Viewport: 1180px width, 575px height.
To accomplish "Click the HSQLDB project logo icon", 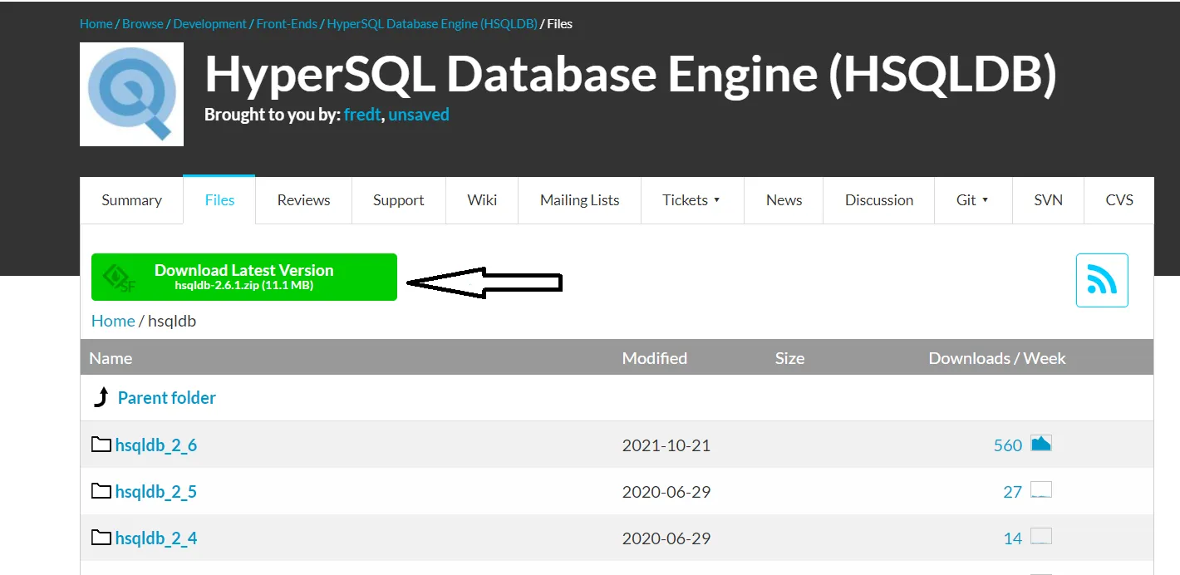I will (x=131, y=95).
